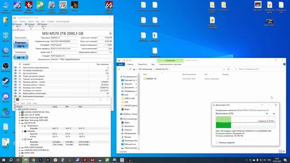Select OneDrive in the Explorer sidebar

point(129,114)
